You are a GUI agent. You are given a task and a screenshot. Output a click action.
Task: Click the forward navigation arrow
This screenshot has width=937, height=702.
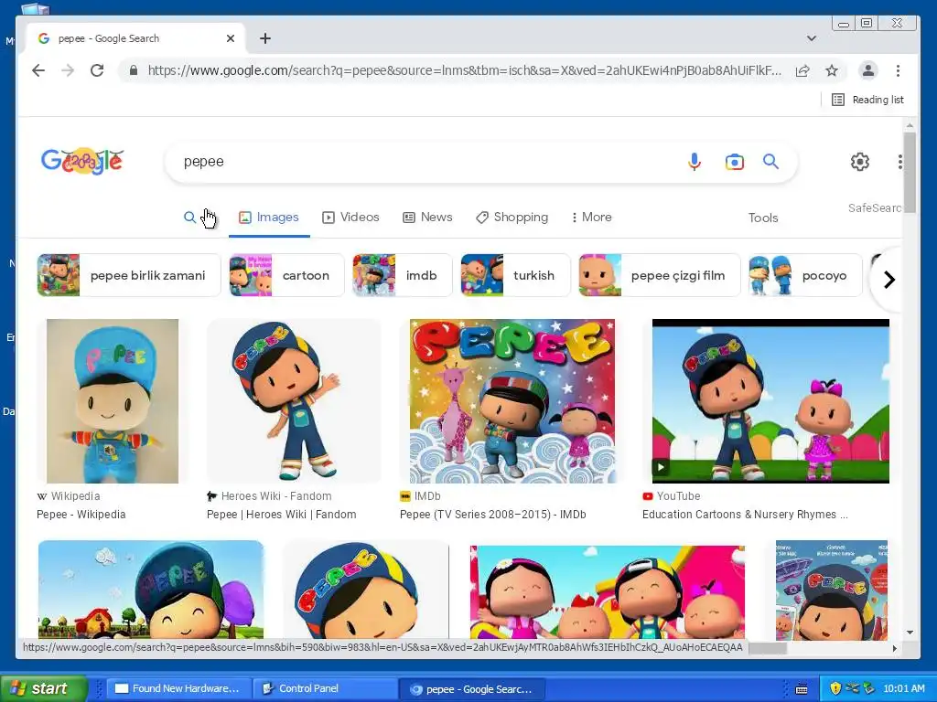click(x=68, y=70)
